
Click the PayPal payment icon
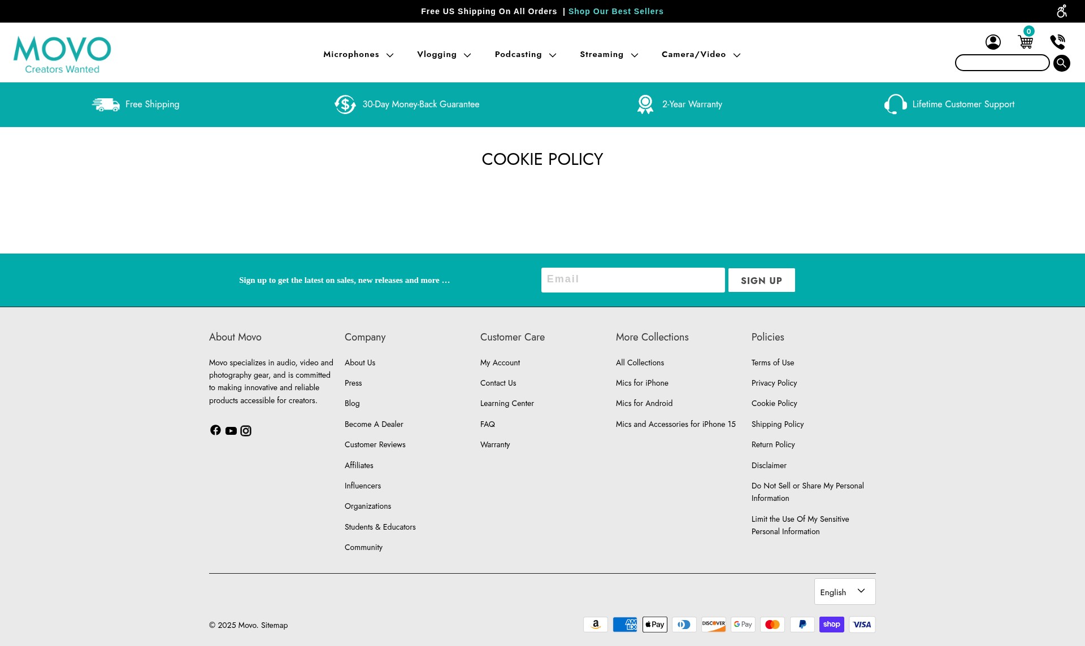tap(802, 625)
